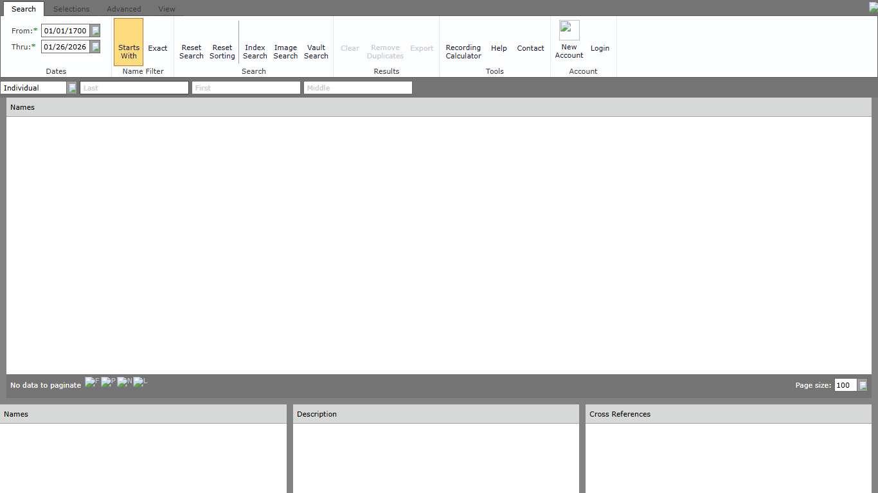Open the Thru date calendar picker
This screenshot has height=493, width=878.
(96, 47)
